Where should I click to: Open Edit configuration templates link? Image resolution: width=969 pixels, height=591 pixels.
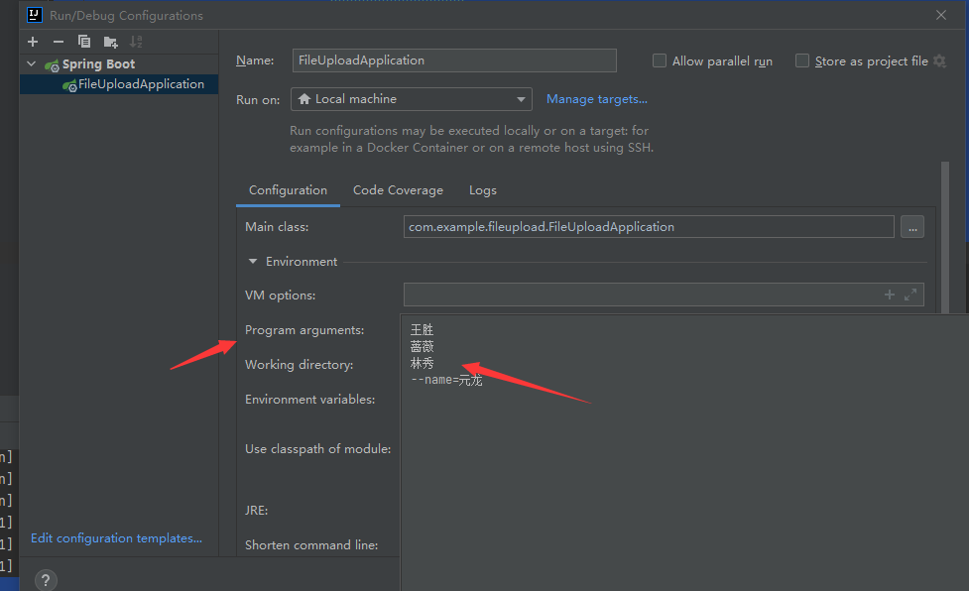click(x=116, y=537)
